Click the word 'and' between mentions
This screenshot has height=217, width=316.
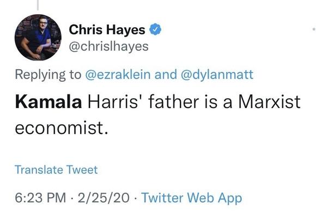[x=166, y=74]
